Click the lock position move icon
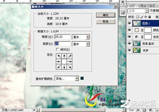 pyautogui.click(x=145, y=17)
